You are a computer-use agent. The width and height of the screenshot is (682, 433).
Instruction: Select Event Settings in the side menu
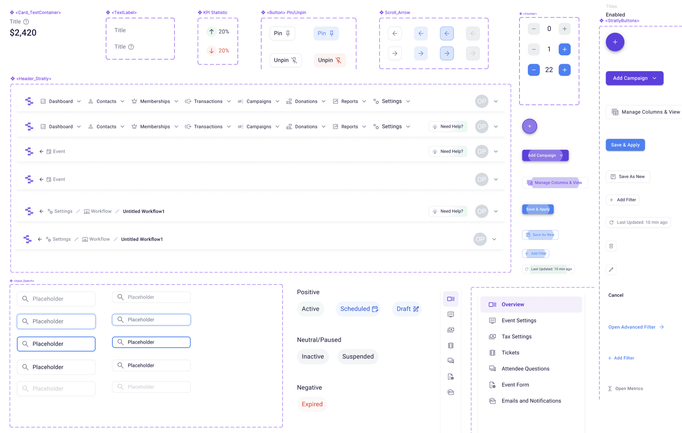pos(531,321)
